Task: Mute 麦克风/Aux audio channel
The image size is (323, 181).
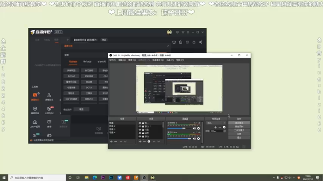Action: click(194, 139)
